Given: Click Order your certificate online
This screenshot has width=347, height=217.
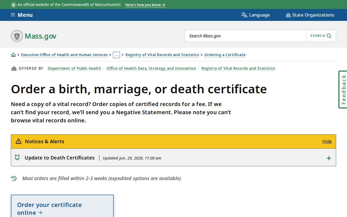Looking at the screenshot, I should 49,209.
